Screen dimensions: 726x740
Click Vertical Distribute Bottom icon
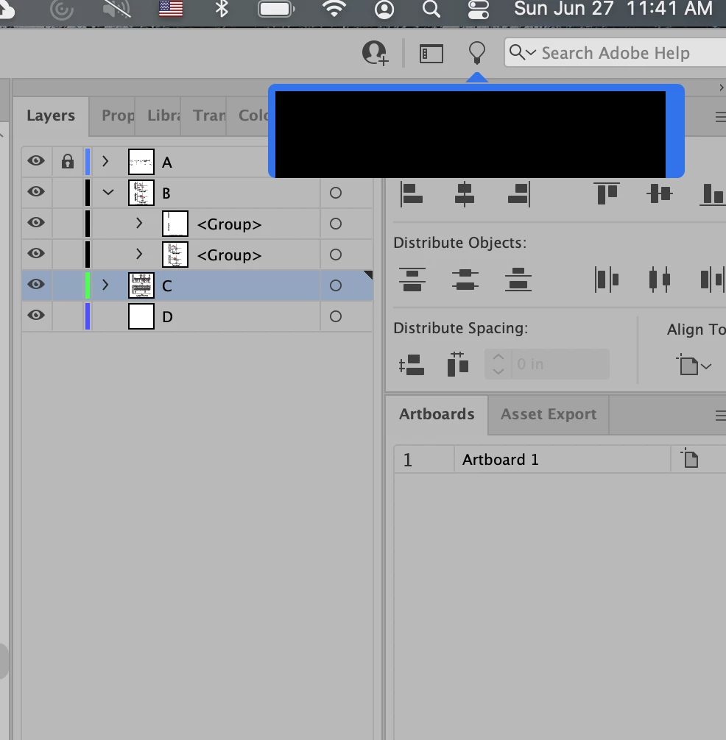coord(518,280)
